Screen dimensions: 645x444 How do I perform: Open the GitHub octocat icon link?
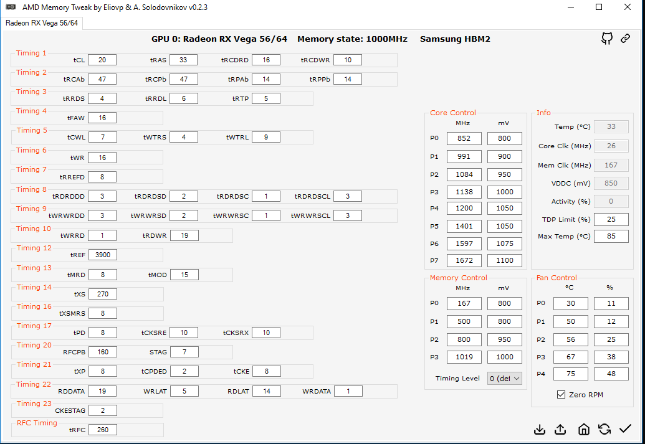click(607, 39)
